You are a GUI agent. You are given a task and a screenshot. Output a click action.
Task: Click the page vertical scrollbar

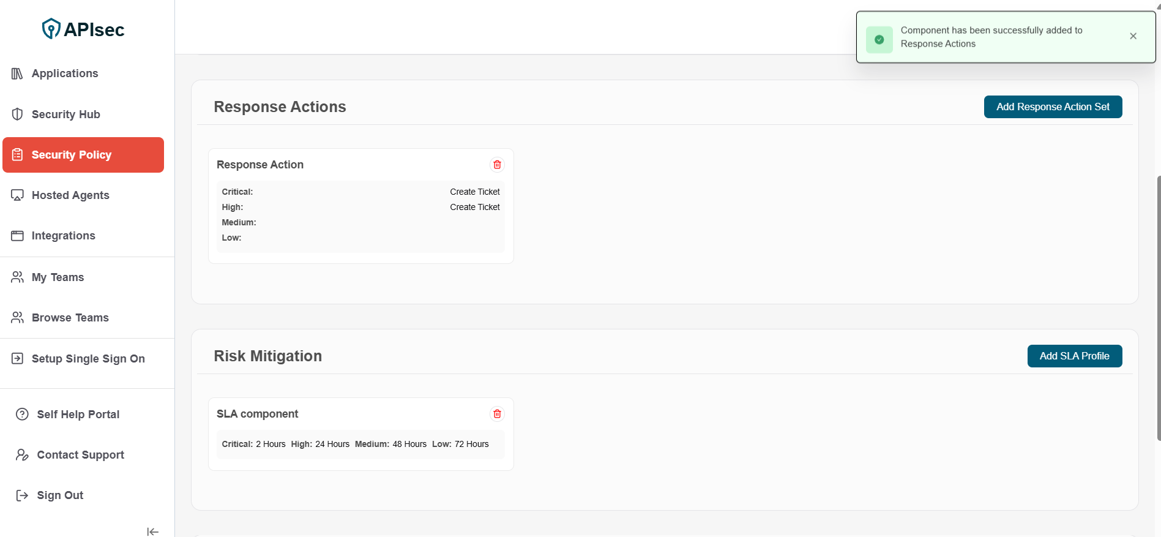click(x=1158, y=306)
